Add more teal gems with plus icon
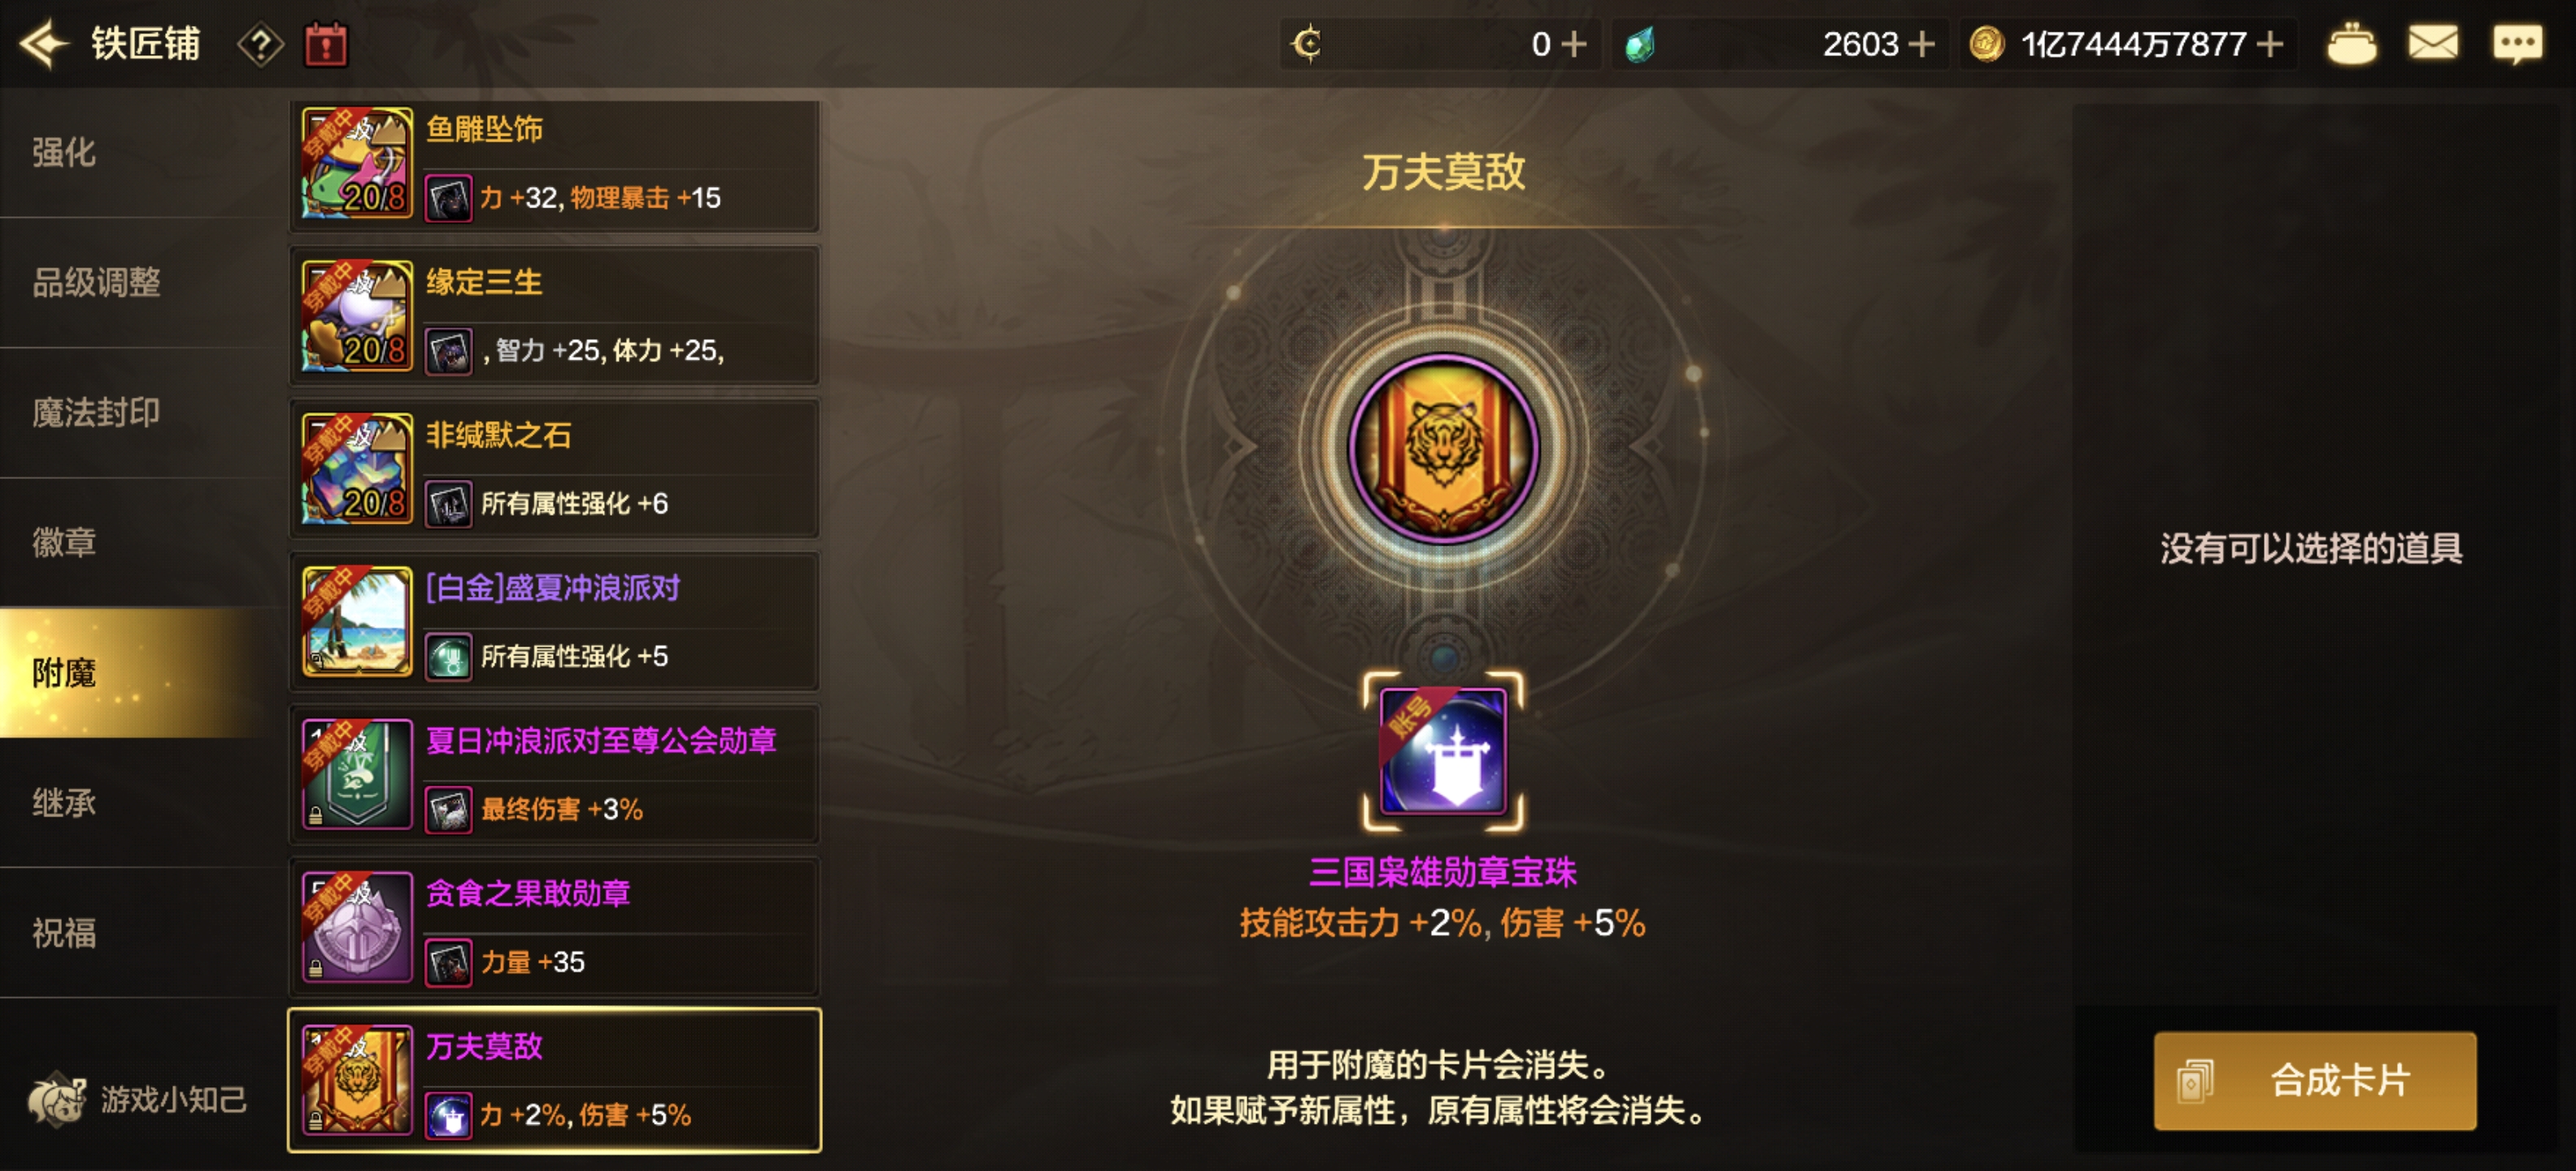This screenshot has width=2576, height=1171. point(1920,44)
